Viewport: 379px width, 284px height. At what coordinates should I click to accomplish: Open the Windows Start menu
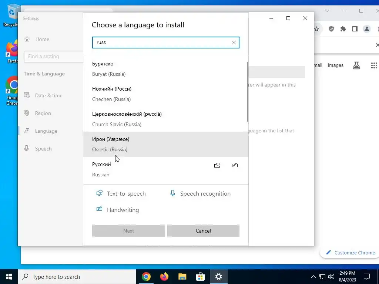click(x=9, y=277)
